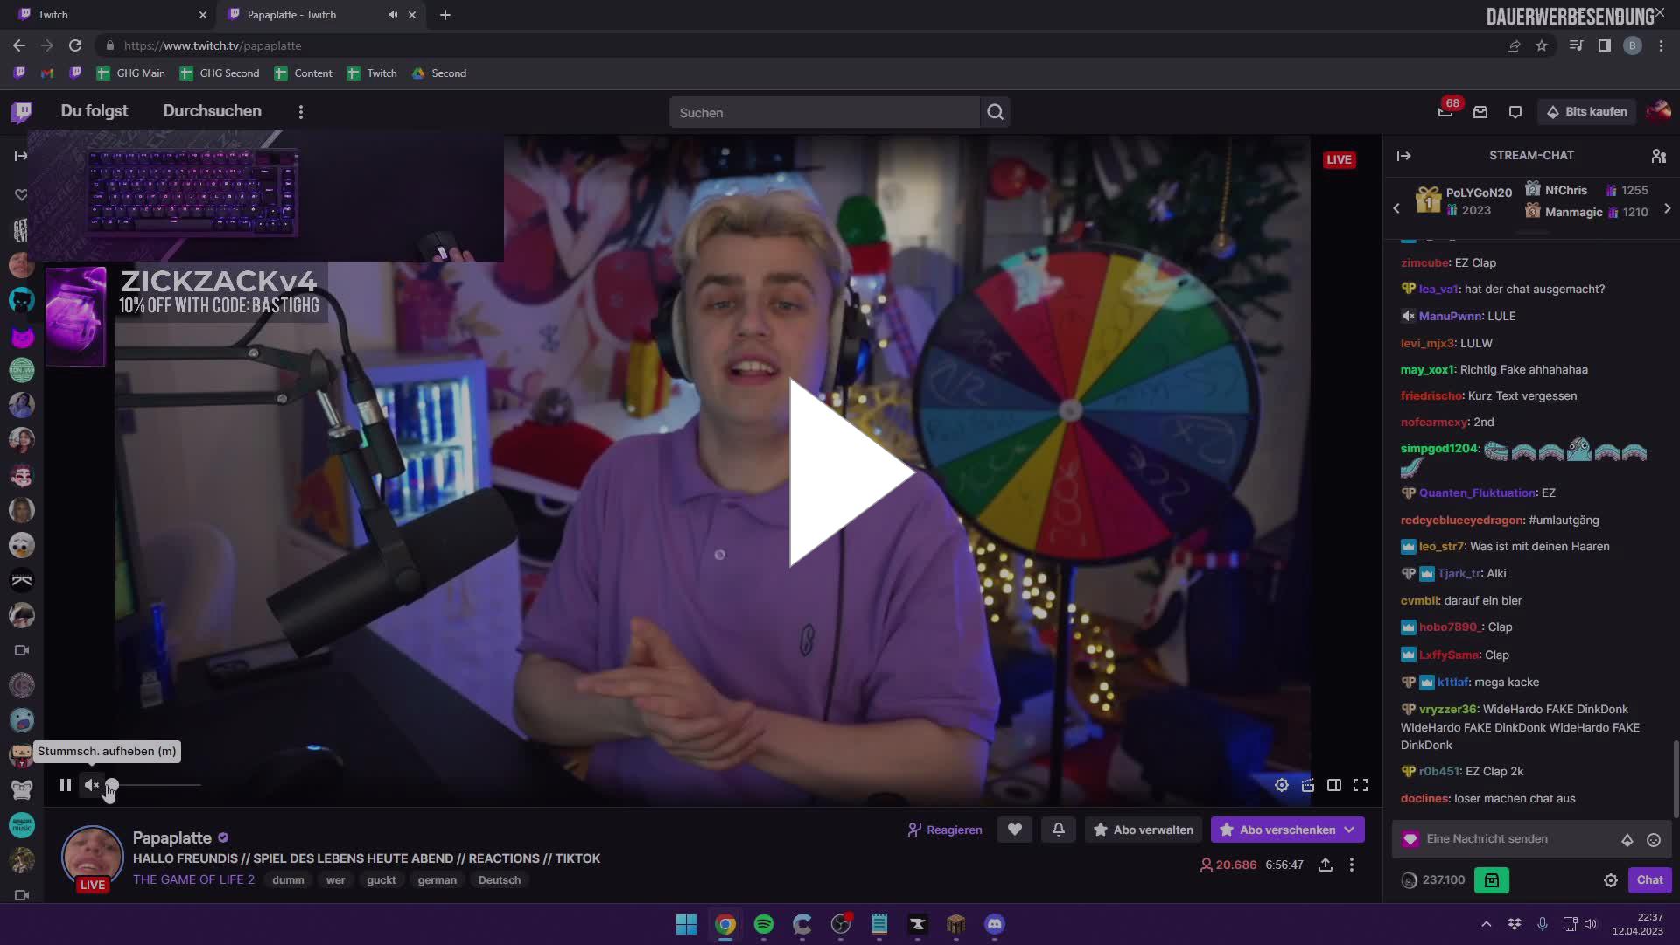Switch to the Du folgst tab

pyautogui.click(x=94, y=111)
